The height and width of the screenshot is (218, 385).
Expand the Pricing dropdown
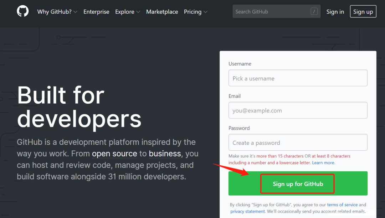point(195,12)
